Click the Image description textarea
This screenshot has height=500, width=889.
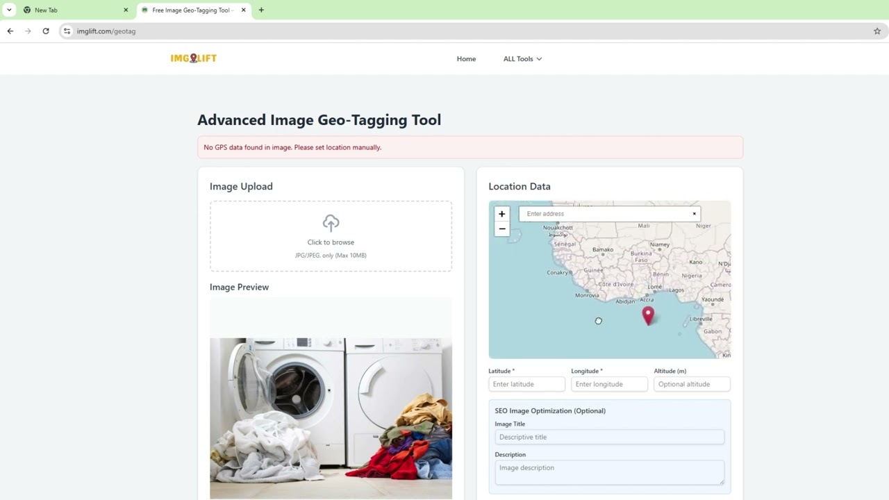click(x=609, y=472)
